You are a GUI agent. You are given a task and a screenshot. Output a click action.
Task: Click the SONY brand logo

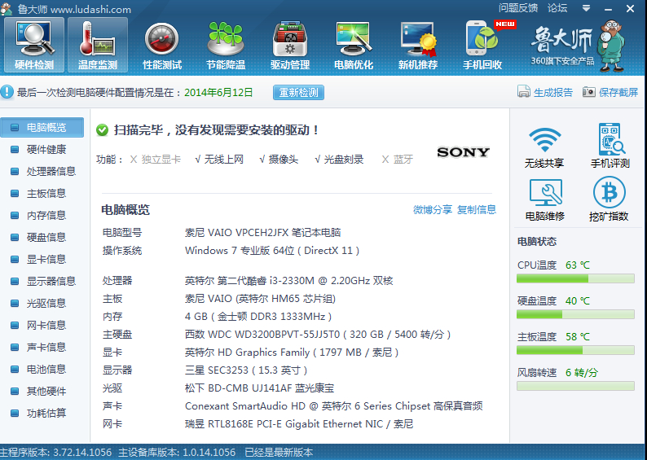tap(464, 152)
